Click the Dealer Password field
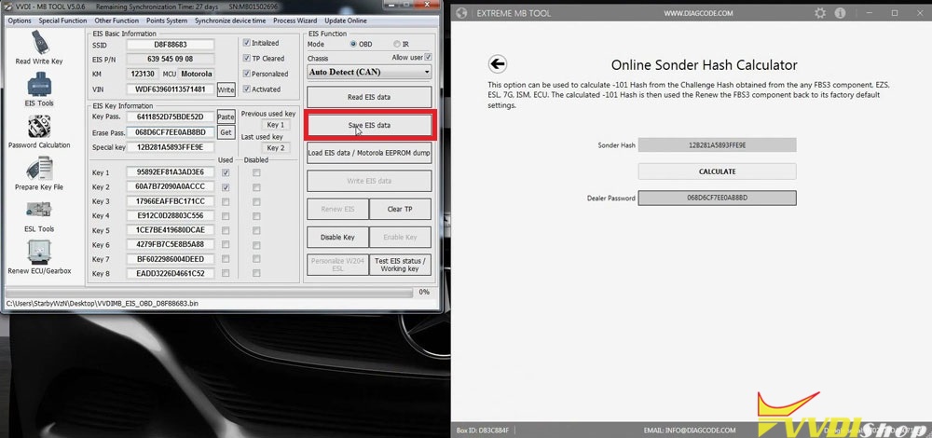 click(x=717, y=198)
